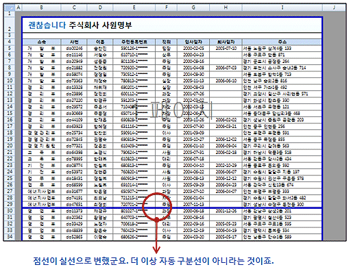Select row 2 header
Viewport: 351px width, 267px height.
pos(10,24)
